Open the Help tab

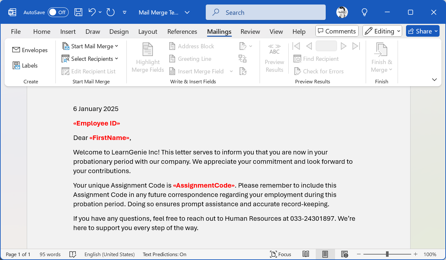pos(299,31)
